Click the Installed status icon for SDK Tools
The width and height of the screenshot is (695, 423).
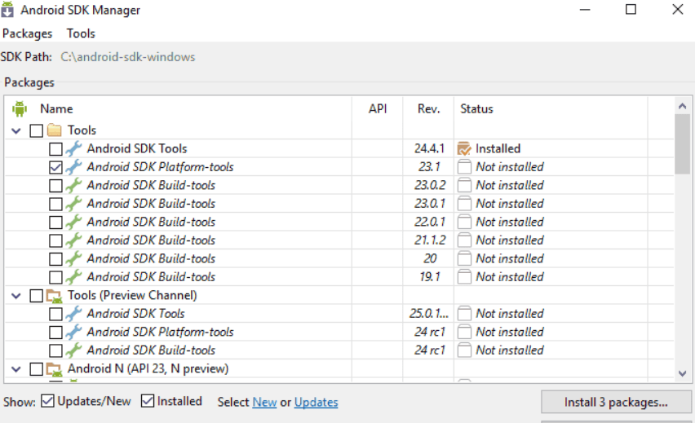tap(464, 148)
